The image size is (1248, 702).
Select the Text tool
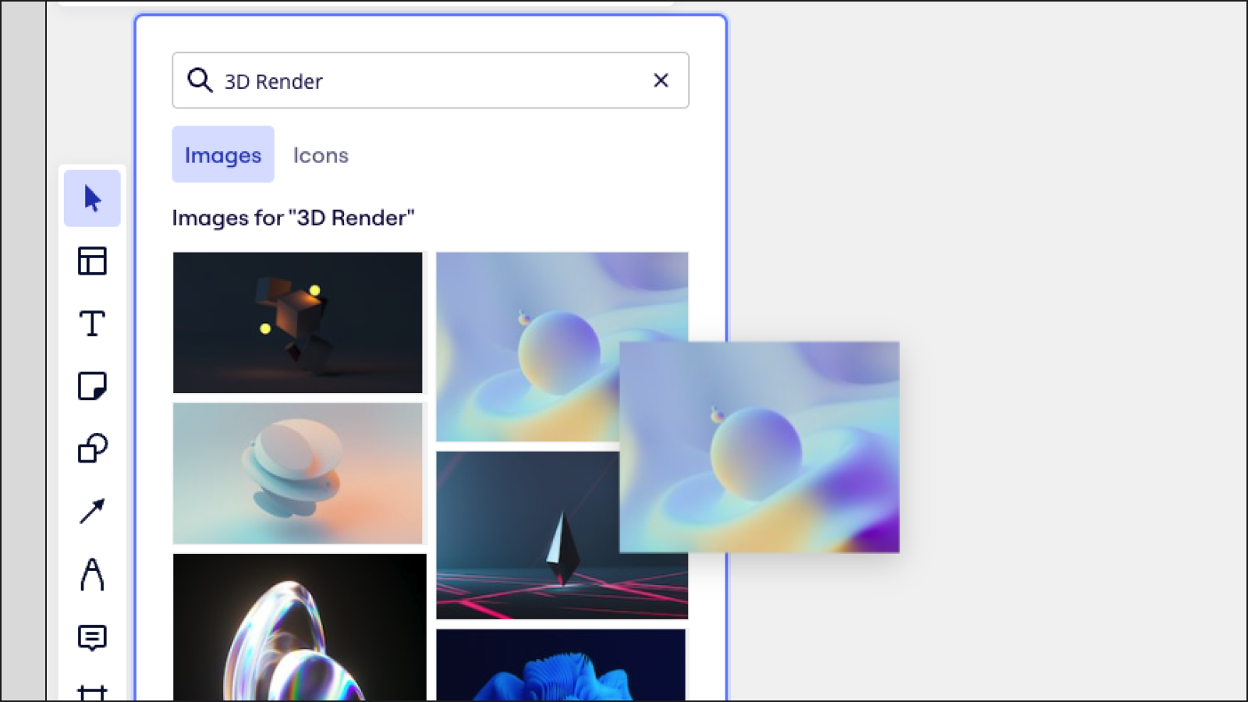pos(92,322)
